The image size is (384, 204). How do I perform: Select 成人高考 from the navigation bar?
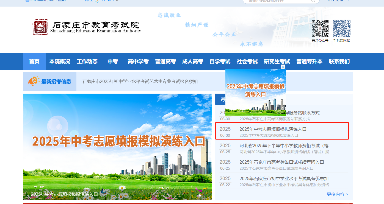(x=192, y=62)
